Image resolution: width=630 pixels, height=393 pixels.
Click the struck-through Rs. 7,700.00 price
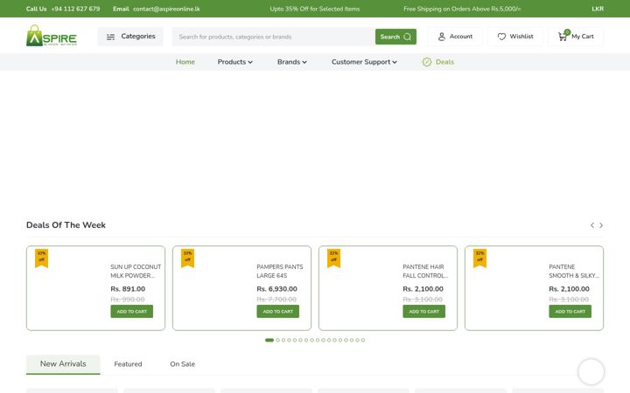pyautogui.click(x=276, y=300)
